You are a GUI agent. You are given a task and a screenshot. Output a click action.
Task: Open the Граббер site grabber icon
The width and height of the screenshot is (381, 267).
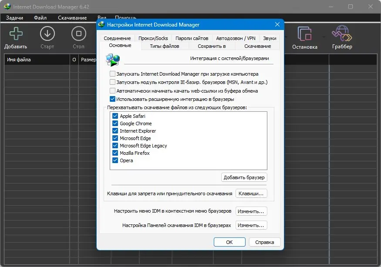[x=342, y=33]
